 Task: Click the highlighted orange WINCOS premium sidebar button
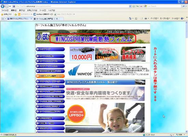click(x=50, y=76)
